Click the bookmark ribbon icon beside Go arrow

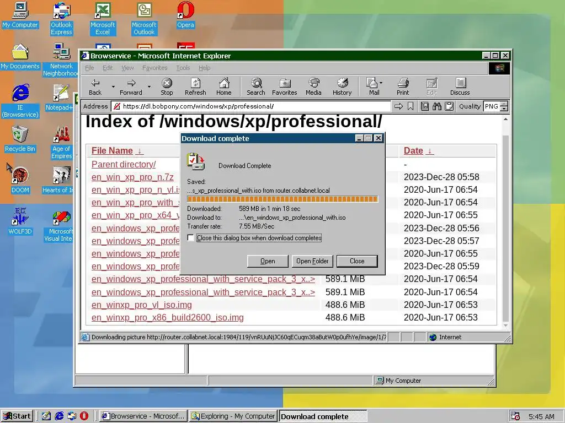pos(411,106)
